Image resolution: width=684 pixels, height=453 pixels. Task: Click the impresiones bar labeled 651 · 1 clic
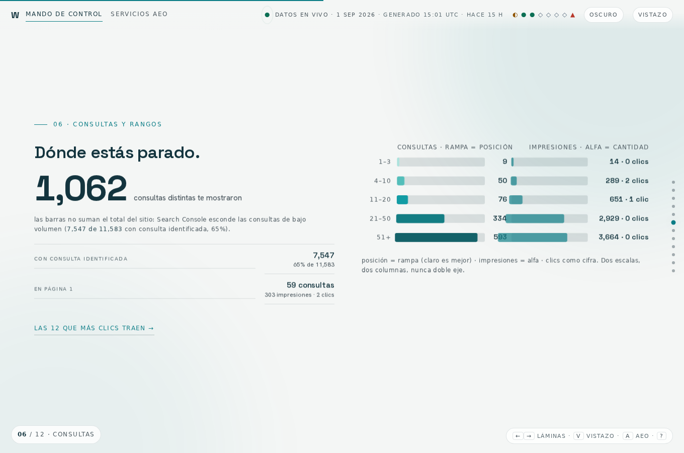516,200
